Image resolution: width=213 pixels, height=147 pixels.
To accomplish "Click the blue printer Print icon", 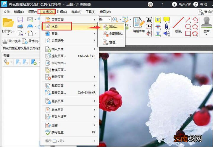I will (20, 26).
